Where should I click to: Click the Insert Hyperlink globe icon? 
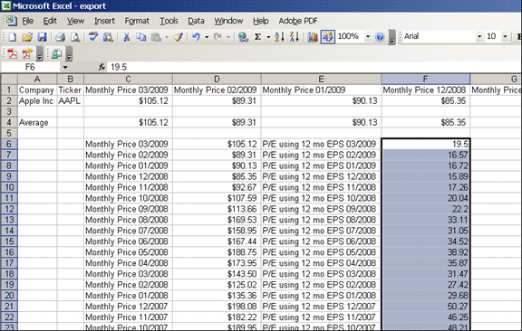(x=244, y=36)
